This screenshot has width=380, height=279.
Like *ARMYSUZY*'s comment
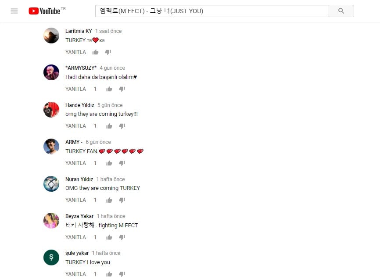pyautogui.click(x=109, y=89)
